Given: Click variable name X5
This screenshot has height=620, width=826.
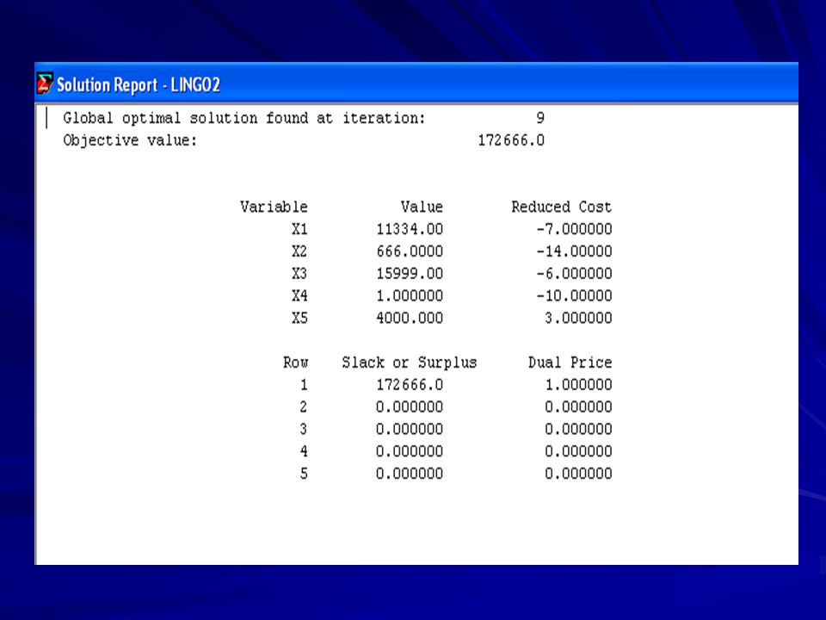Looking at the screenshot, I should click(299, 318).
